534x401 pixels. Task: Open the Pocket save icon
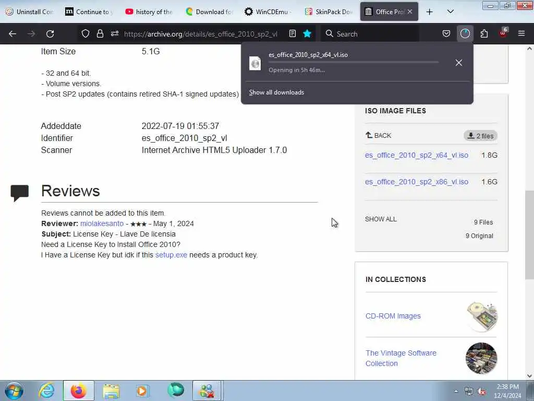[446, 33]
